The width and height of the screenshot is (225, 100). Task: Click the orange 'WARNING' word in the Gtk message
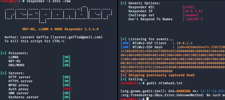183,91
